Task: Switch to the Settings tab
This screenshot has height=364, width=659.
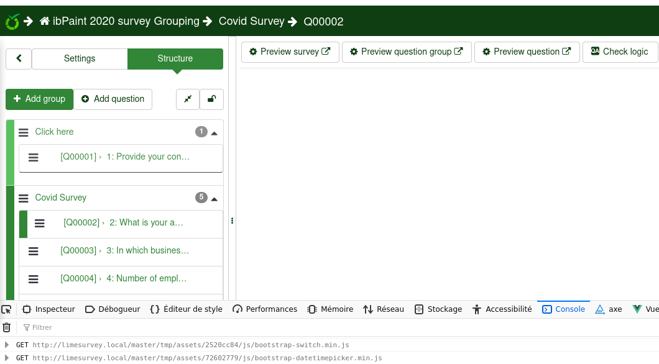Action: pyautogui.click(x=80, y=58)
